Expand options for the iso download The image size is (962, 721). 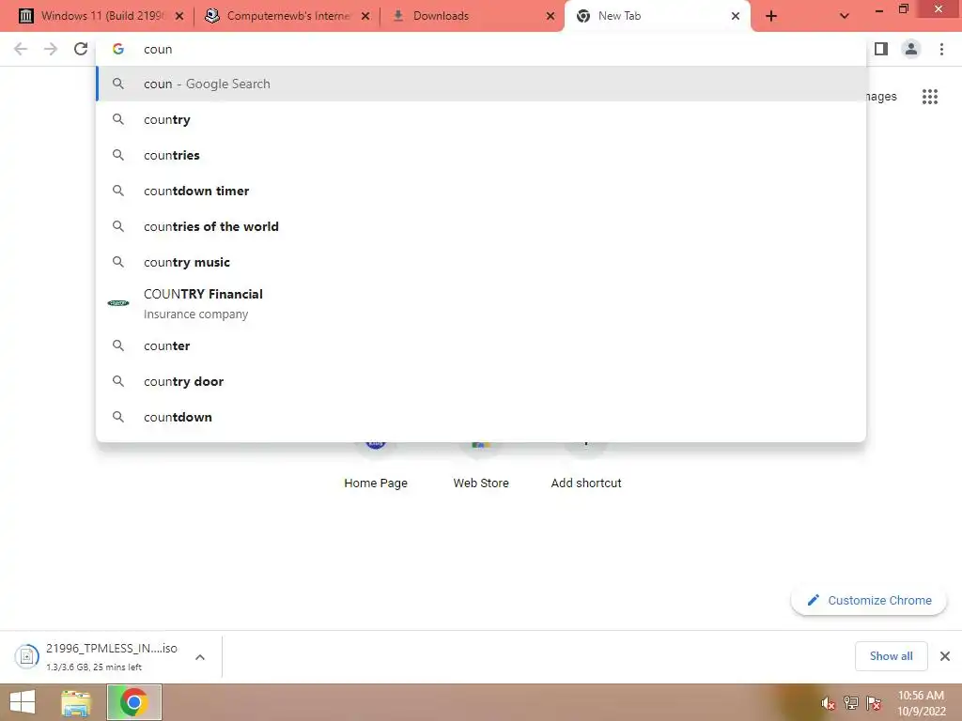tap(200, 657)
